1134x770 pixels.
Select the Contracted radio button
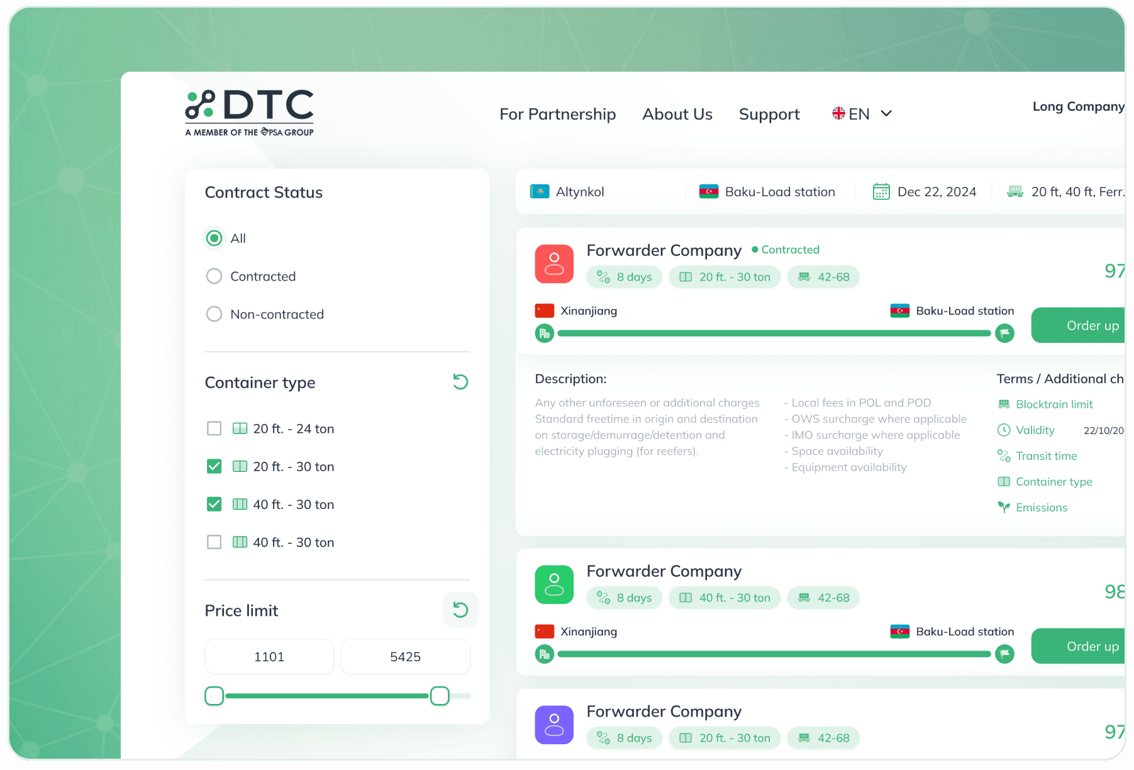[x=214, y=276]
